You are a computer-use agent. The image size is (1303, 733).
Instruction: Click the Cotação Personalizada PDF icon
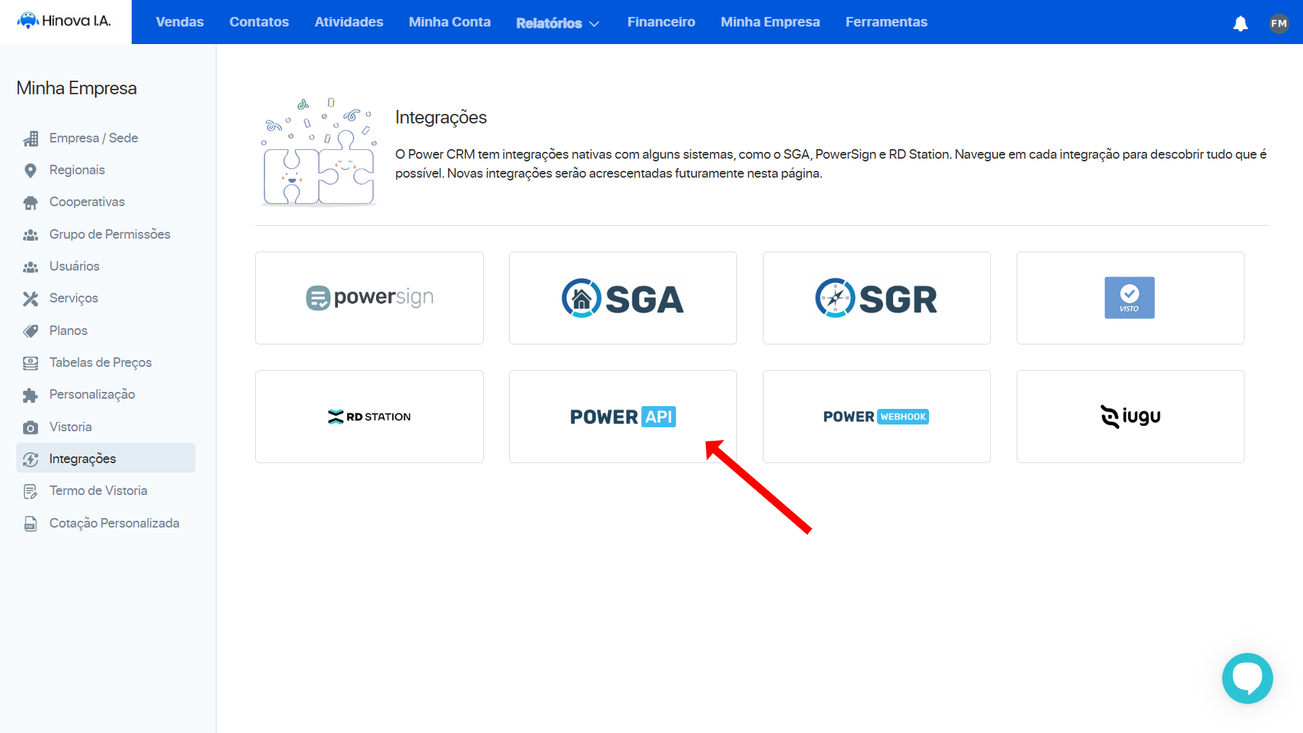click(x=31, y=523)
